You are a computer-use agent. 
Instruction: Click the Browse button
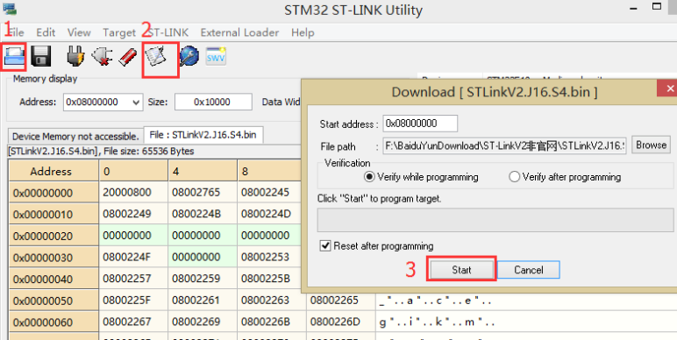coord(651,145)
